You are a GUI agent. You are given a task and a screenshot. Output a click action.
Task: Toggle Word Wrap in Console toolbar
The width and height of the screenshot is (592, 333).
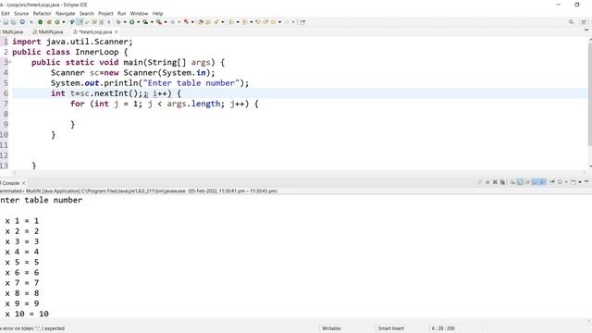(527, 182)
